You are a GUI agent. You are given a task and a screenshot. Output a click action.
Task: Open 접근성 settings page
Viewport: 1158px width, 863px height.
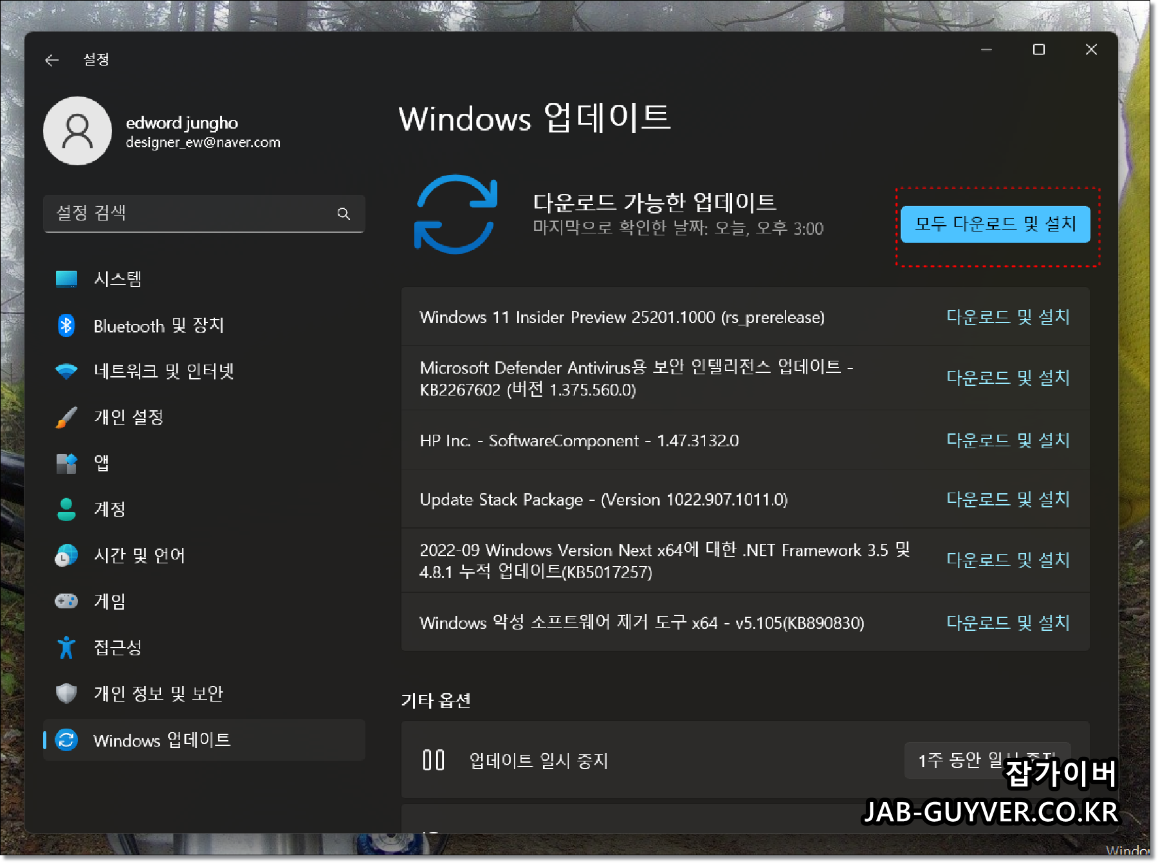[x=204, y=648]
